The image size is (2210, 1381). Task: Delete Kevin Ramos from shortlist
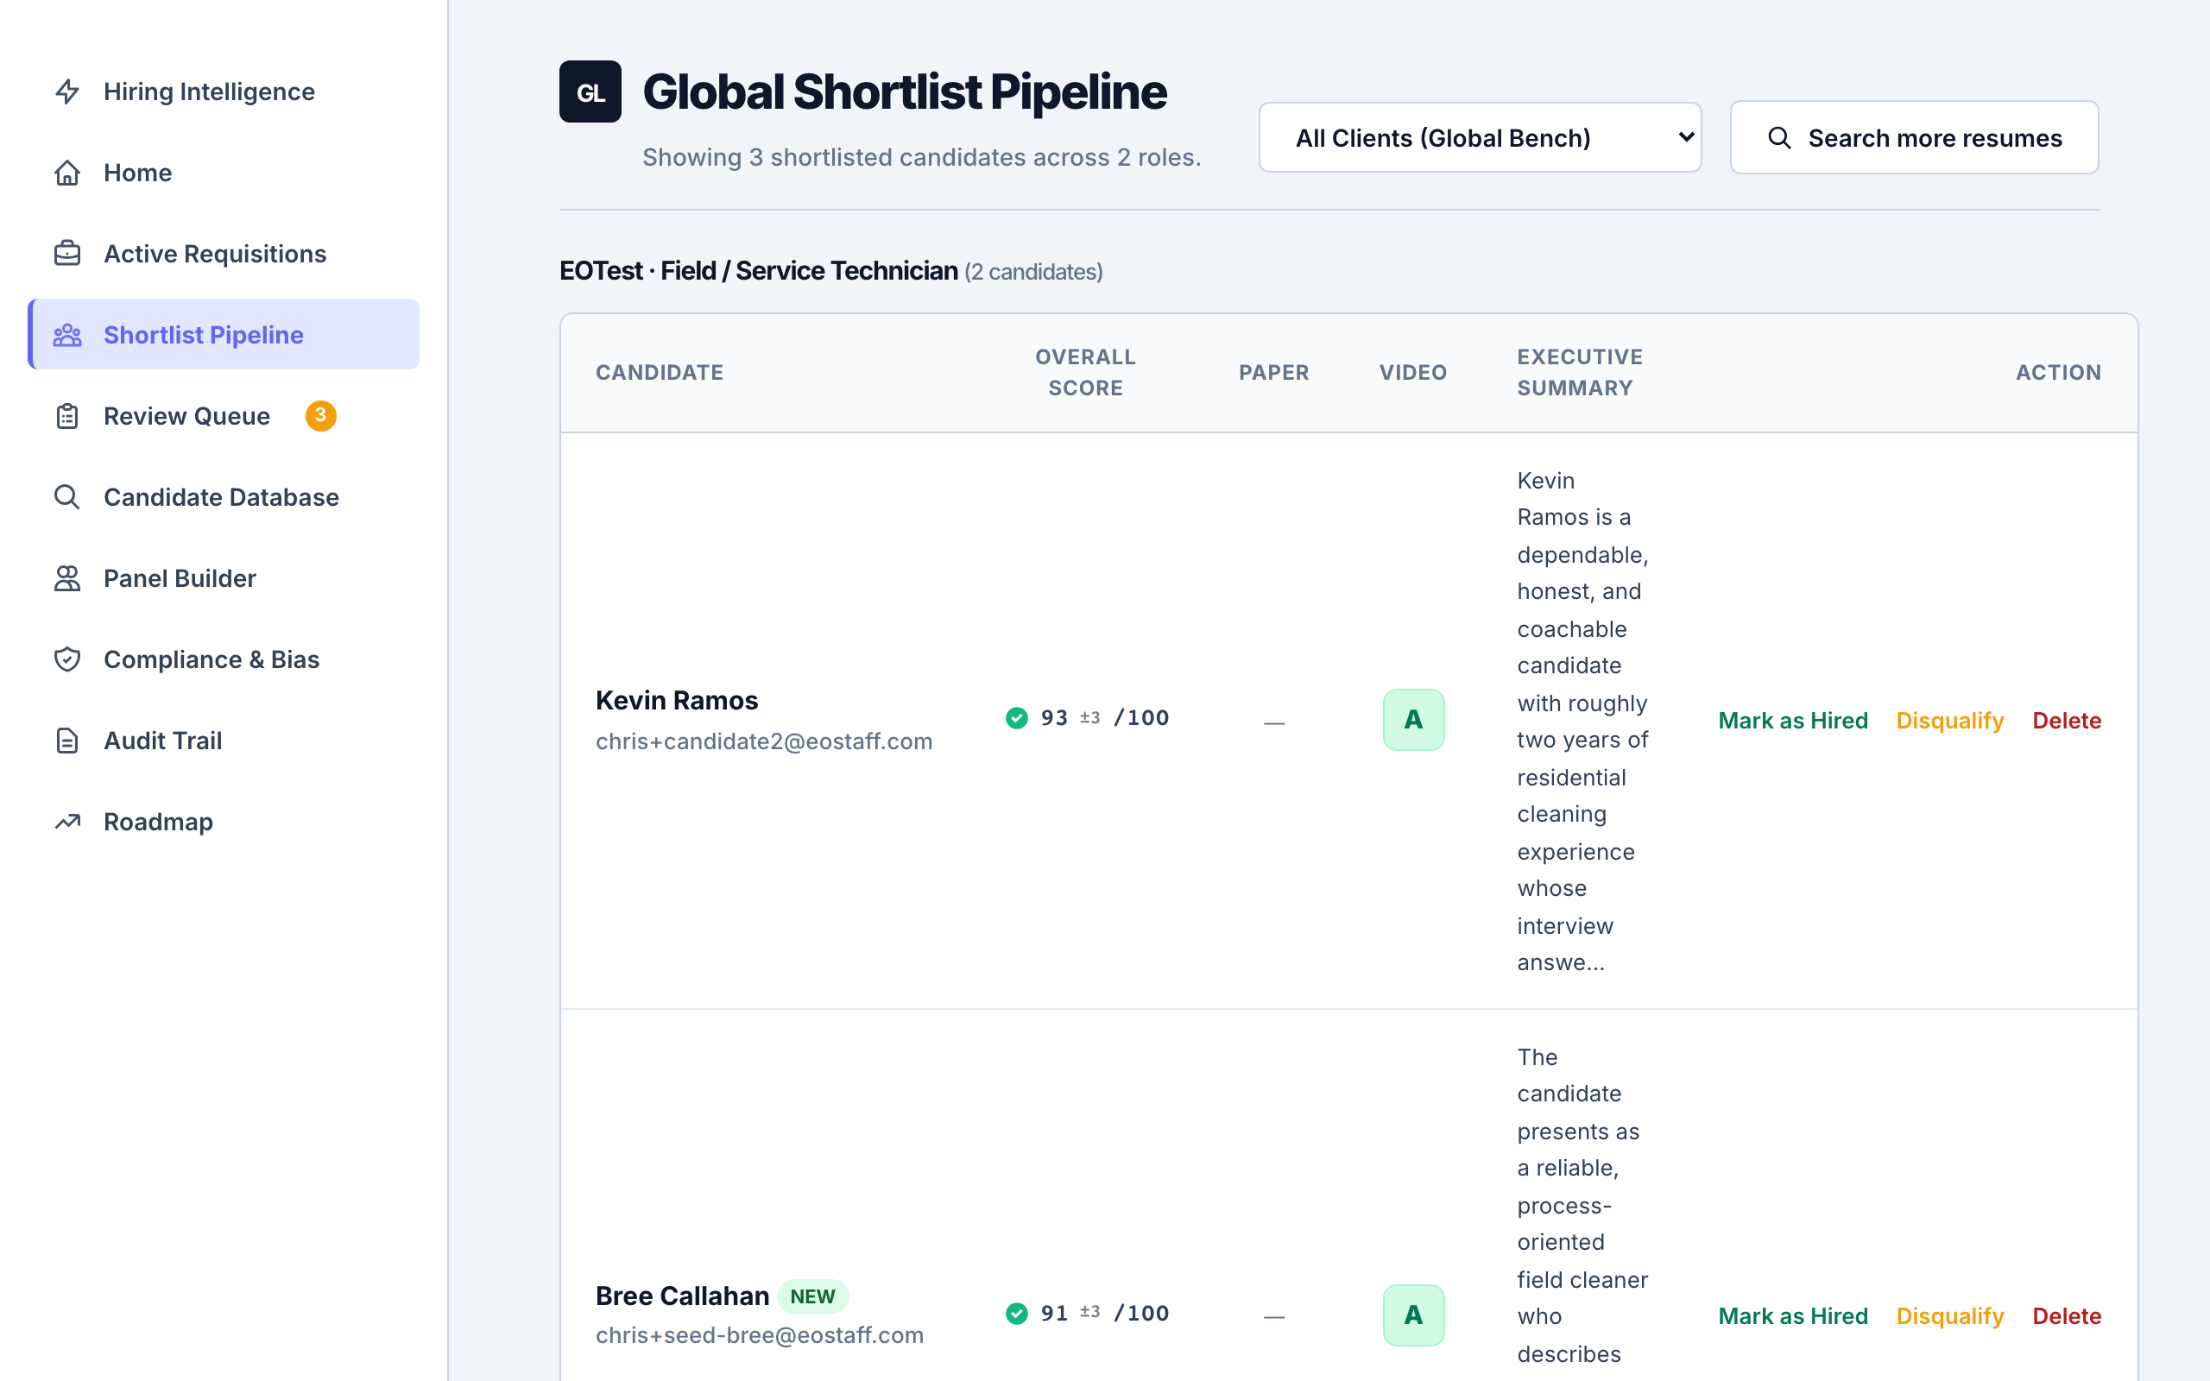pos(2067,721)
